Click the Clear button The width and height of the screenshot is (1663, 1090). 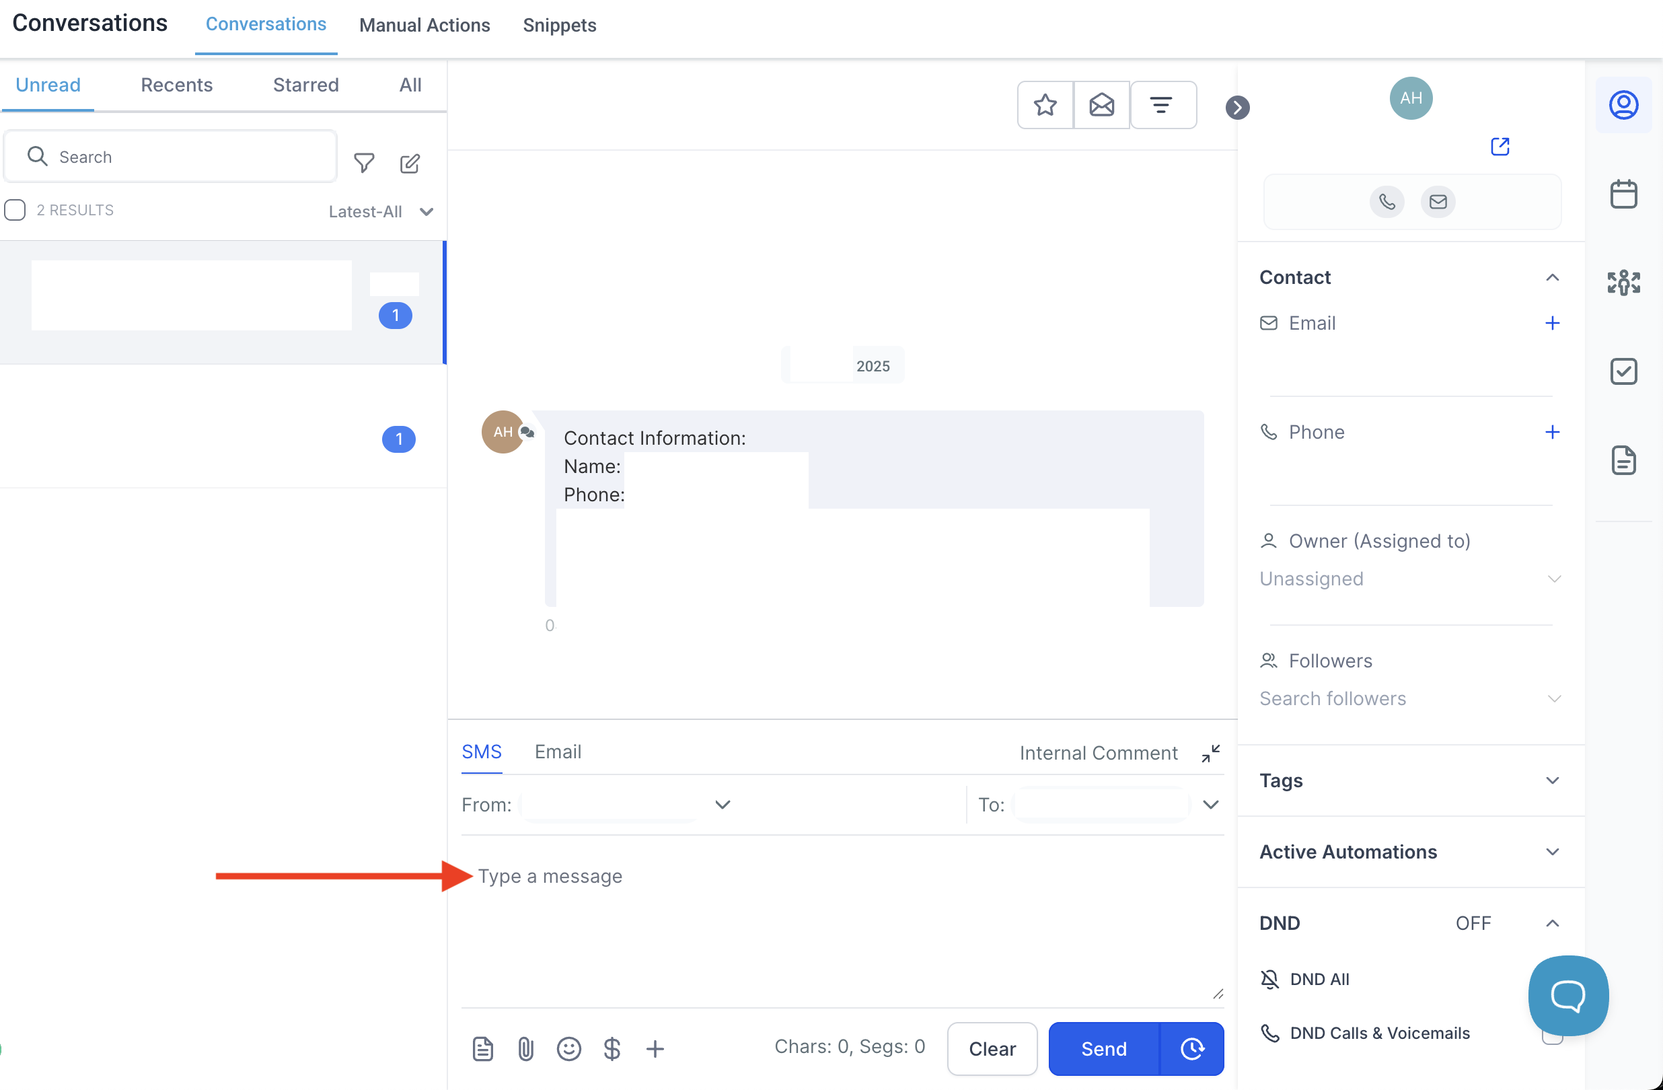[x=992, y=1048]
